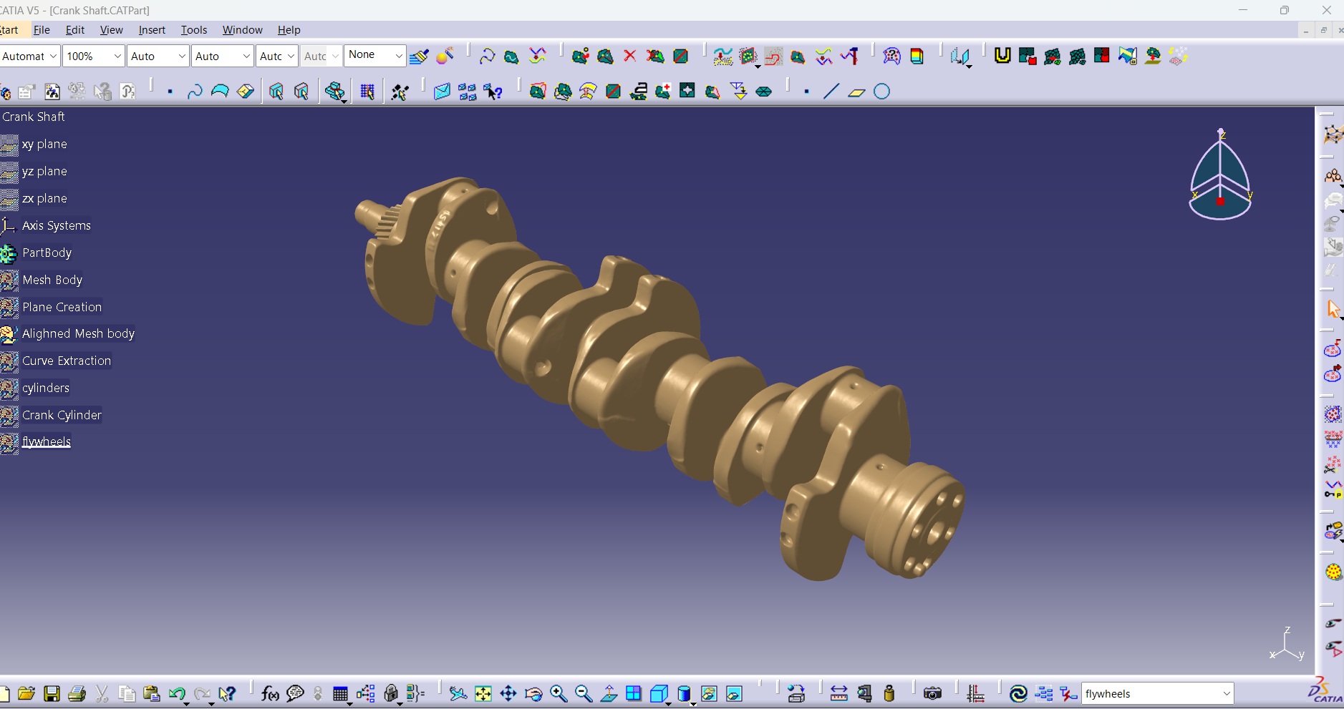Click the What's This help cursor icon
Viewport: 1344px width, 709px height.
[x=227, y=693]
